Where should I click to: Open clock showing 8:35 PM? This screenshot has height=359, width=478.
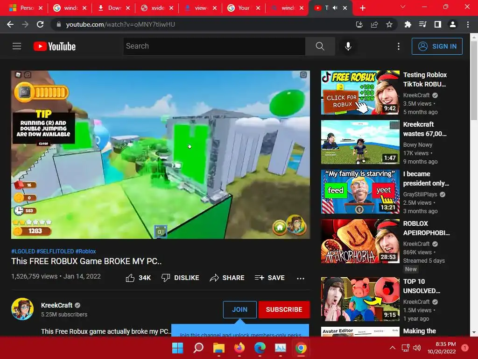tap(442, 348)
